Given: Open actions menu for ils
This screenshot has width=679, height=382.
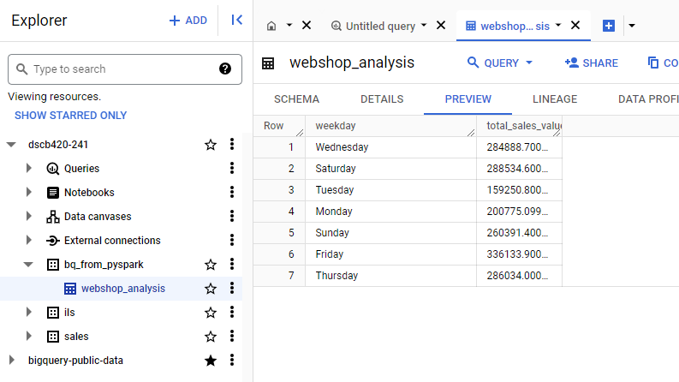Looking at the screenshot, I should [x=232, y=312].
